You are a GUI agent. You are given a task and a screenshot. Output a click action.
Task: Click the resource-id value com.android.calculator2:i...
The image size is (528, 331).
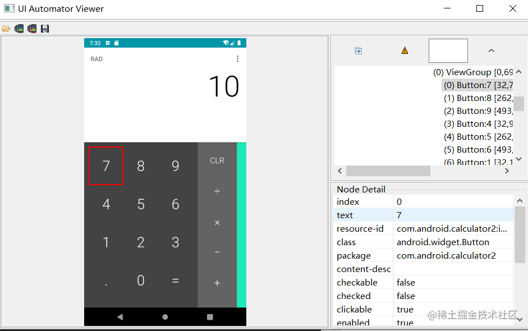[x=452, y=229]
